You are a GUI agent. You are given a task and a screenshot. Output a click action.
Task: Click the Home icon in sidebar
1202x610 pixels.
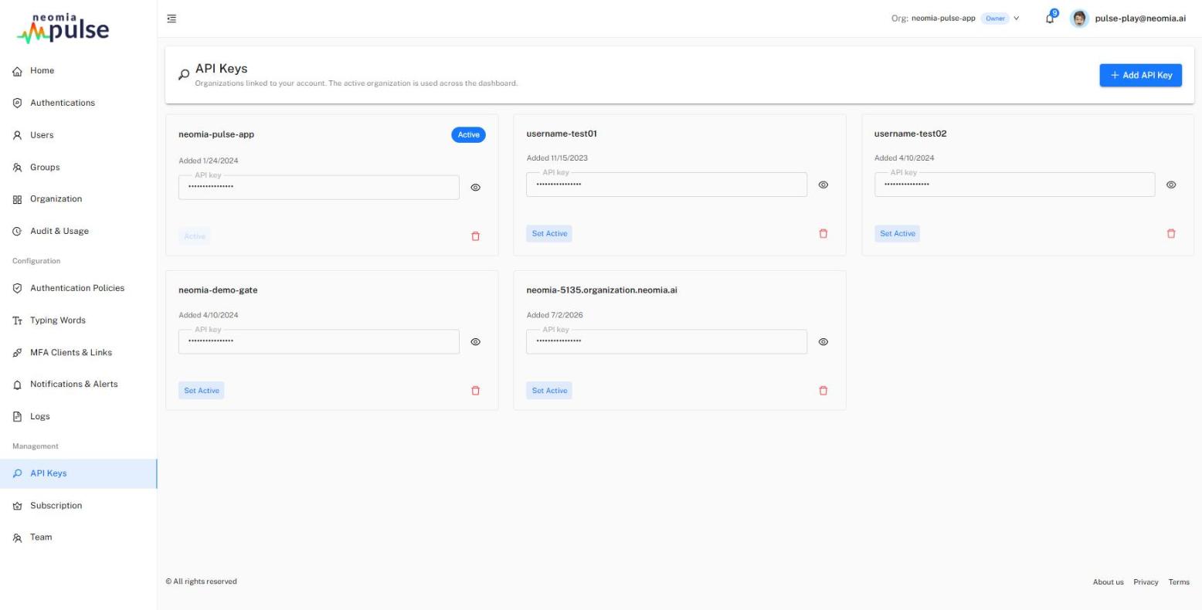tap(17, 71)
